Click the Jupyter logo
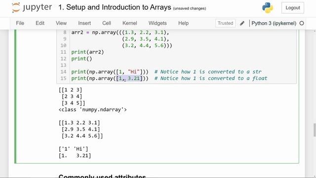 pyautogui.click(x=32, y=7)
